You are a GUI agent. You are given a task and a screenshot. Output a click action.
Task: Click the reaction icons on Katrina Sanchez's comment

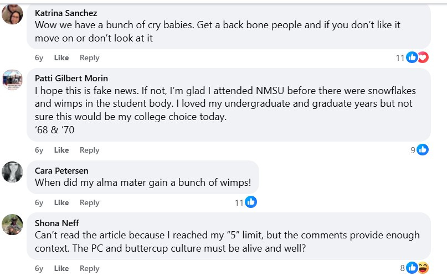tap(417, 58)
